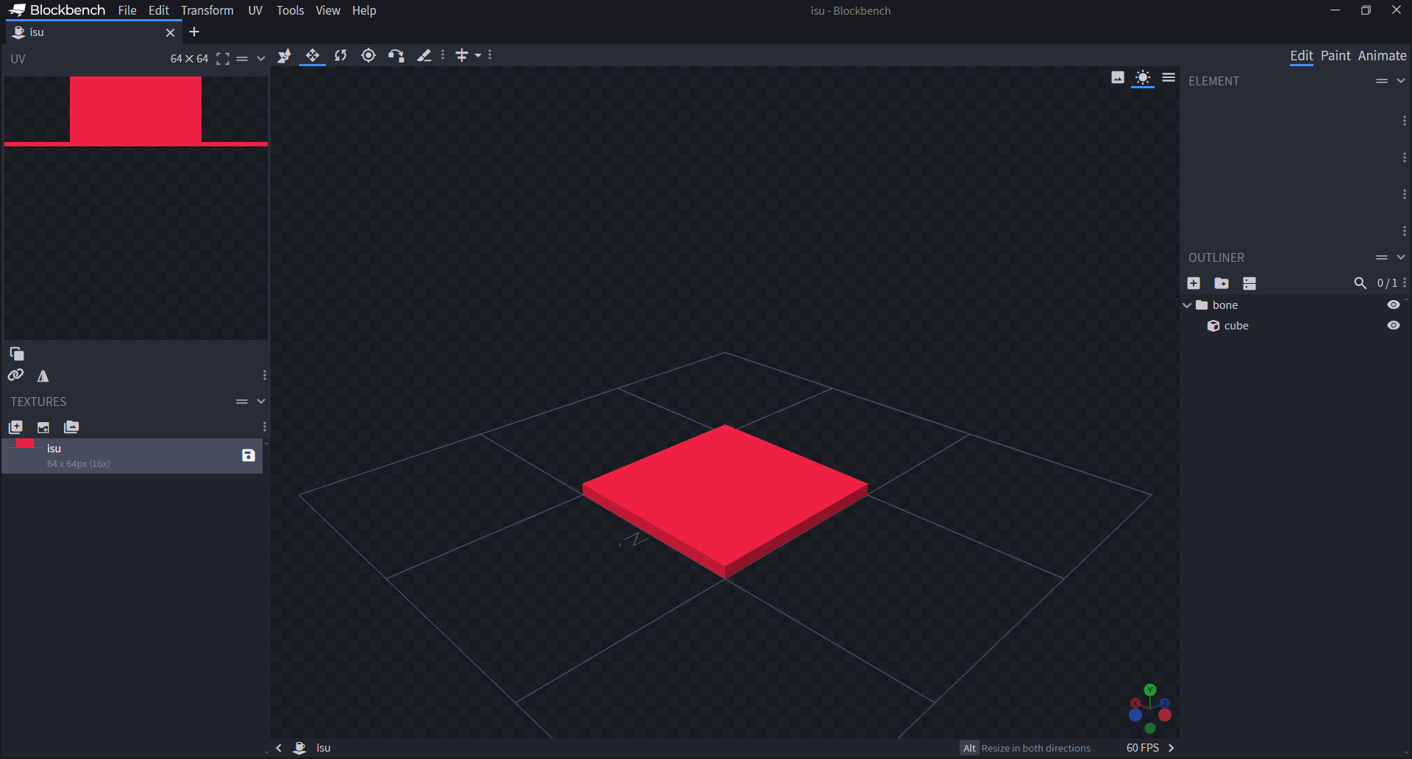Toggle visibility of the bone group
This screenshot has height=759, width=1412.
pos(1394,304)
